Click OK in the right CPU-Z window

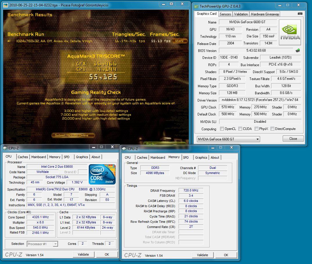point(226,255)
